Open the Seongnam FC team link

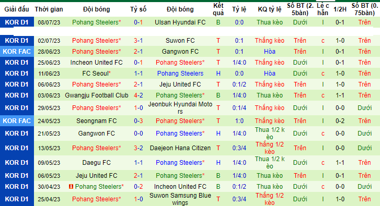pos(97,121)
